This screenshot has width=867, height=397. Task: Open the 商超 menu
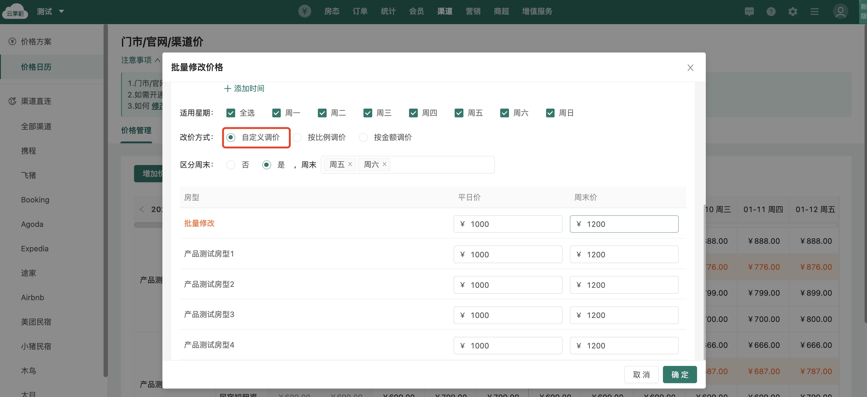point(501,11)
